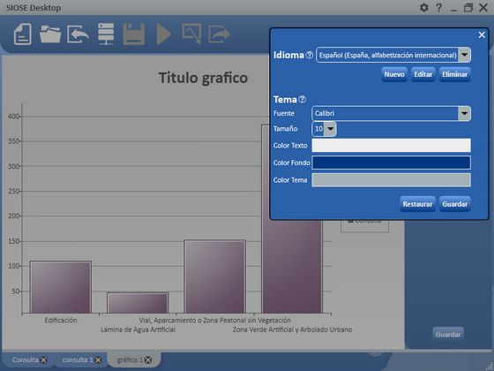Pick the Color Fondo swatch

click(x=392, y=163)
